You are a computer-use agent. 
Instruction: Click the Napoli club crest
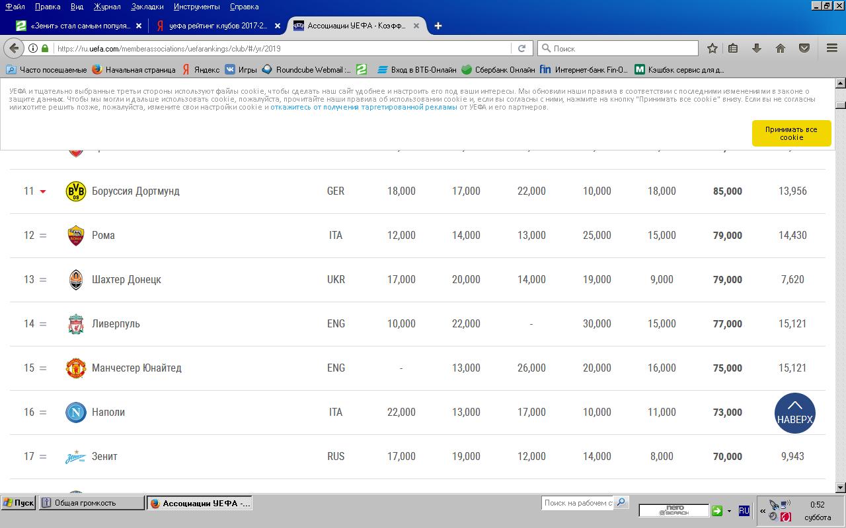[76, 412]
